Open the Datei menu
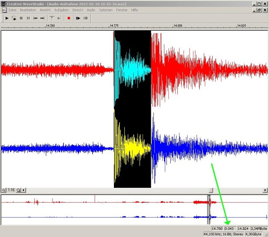Viewport: 269px width, 237px height. coord(12,10)
